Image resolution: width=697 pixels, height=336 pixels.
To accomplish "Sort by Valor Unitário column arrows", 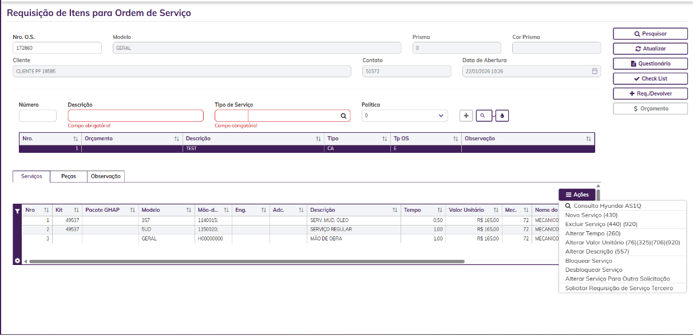I will click(496, 210).
